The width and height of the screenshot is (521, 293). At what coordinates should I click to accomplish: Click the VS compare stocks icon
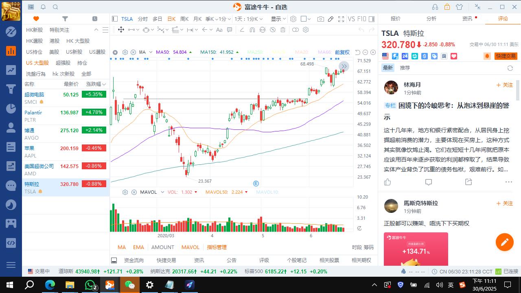click(x=351, y=19)
